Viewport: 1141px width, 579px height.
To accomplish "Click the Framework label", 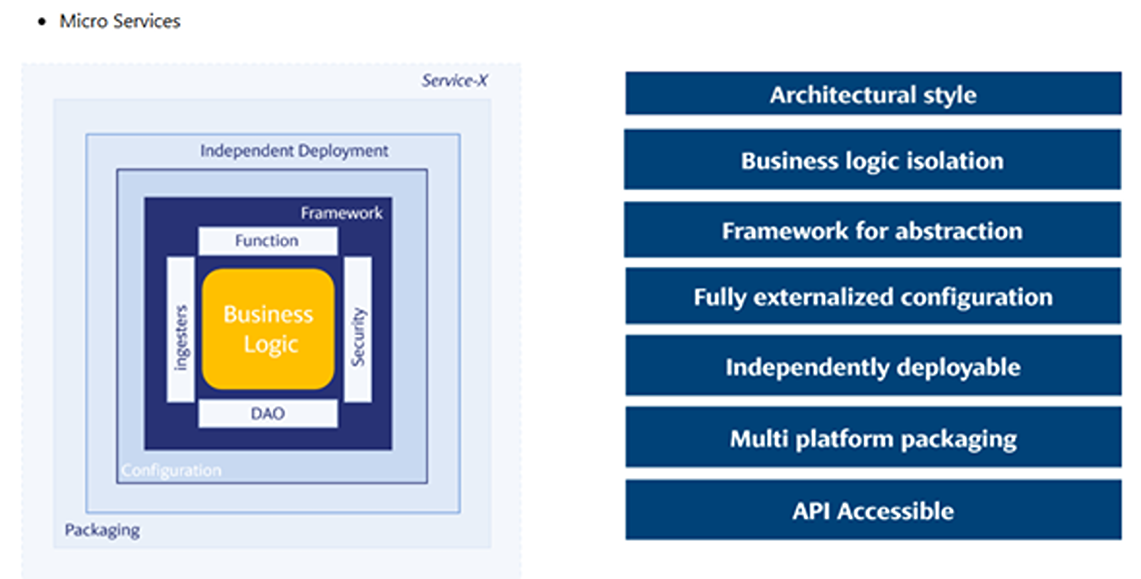I will 341,213.
